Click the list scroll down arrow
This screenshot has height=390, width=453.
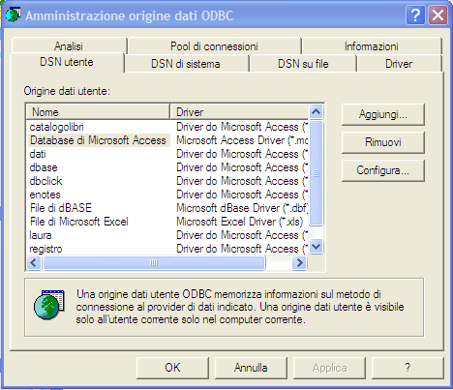pyautogui.click(x=316, y=247)
